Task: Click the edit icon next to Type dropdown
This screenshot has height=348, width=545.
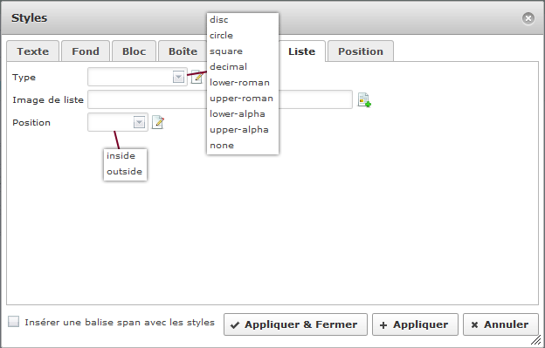Action: [x=197, y=77]
